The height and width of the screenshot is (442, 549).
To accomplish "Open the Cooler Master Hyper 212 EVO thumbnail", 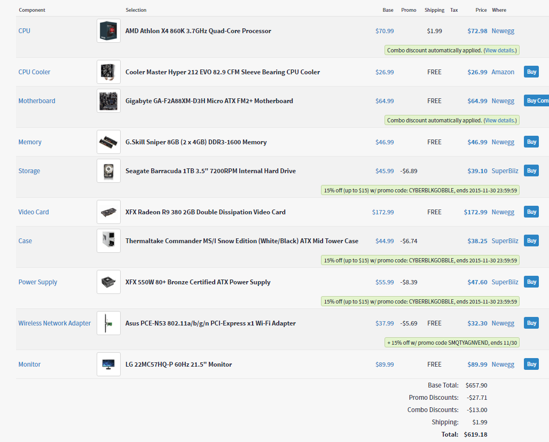I will pyautogui.click(x=108, y=72).
